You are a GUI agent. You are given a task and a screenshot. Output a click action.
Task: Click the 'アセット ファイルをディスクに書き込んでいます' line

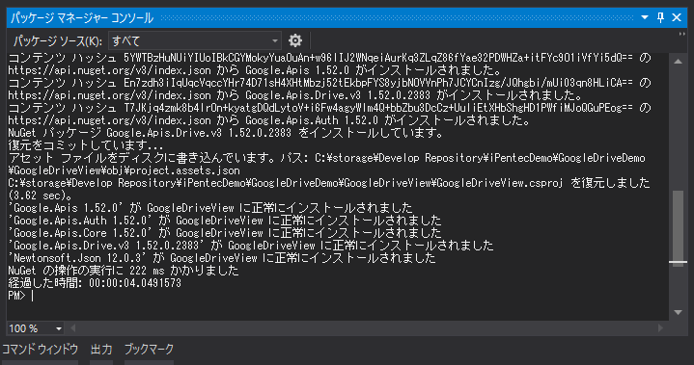[326, 158]
